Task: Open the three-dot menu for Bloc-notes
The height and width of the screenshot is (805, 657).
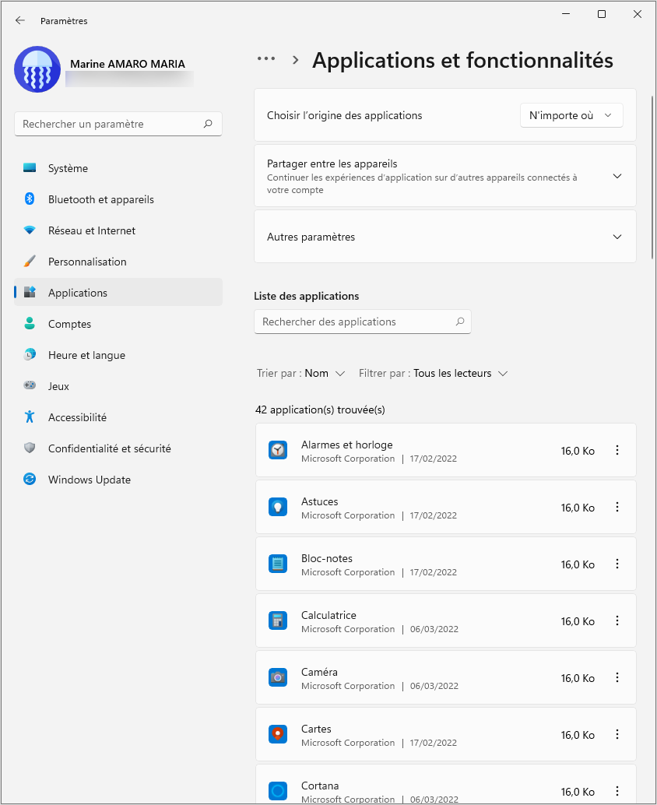Action: coord(617,564)
